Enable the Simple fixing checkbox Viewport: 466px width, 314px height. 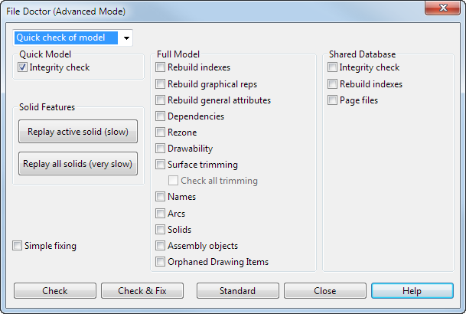click(x=18, y=246)
